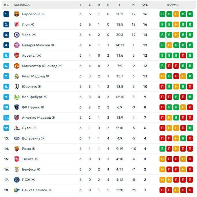Click the Juventus logo icon
The width and height of the screenshot is (197, 197).
(x=17, y=87)
